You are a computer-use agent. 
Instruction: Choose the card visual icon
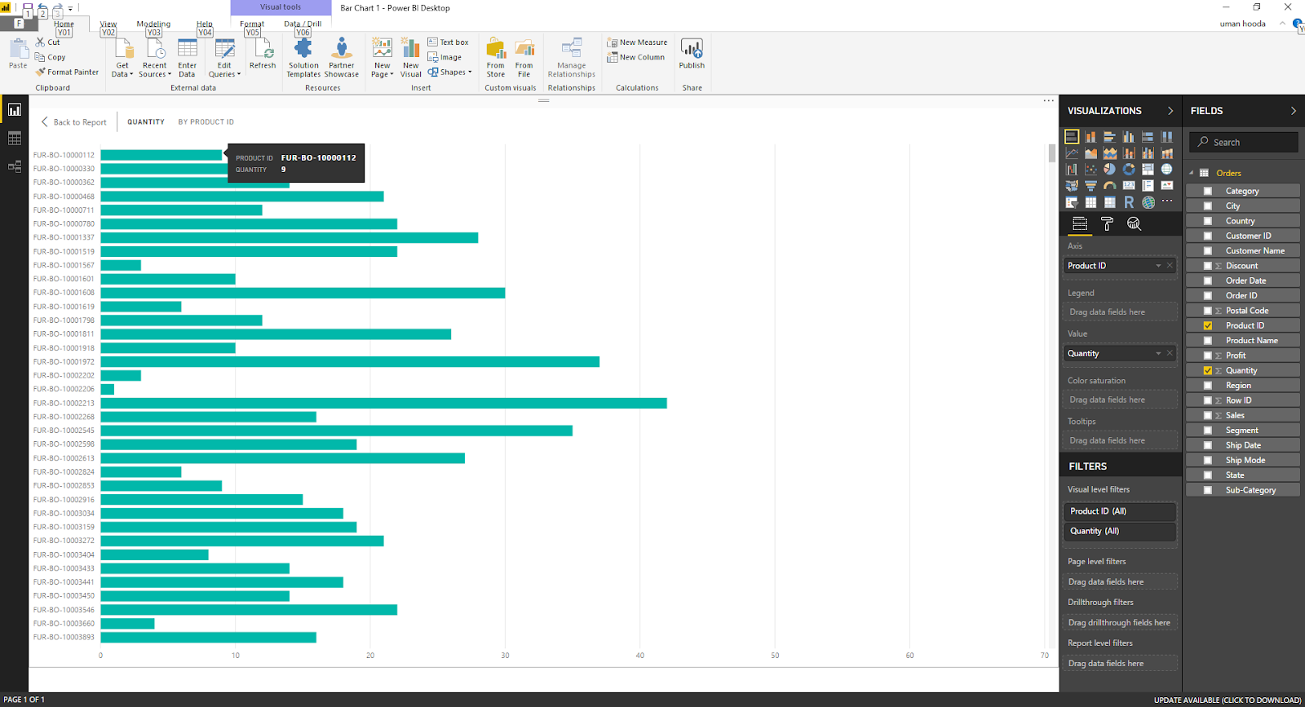click(x=1129, y=186)
